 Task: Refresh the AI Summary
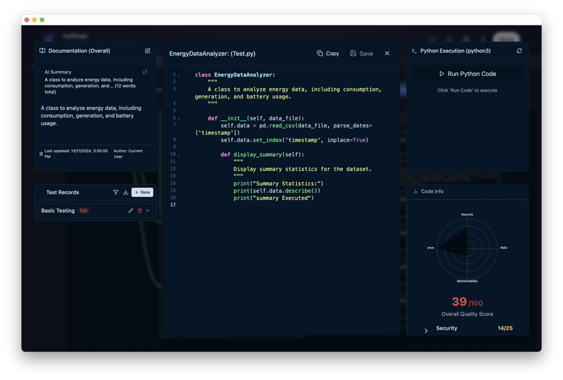(145, 72)
